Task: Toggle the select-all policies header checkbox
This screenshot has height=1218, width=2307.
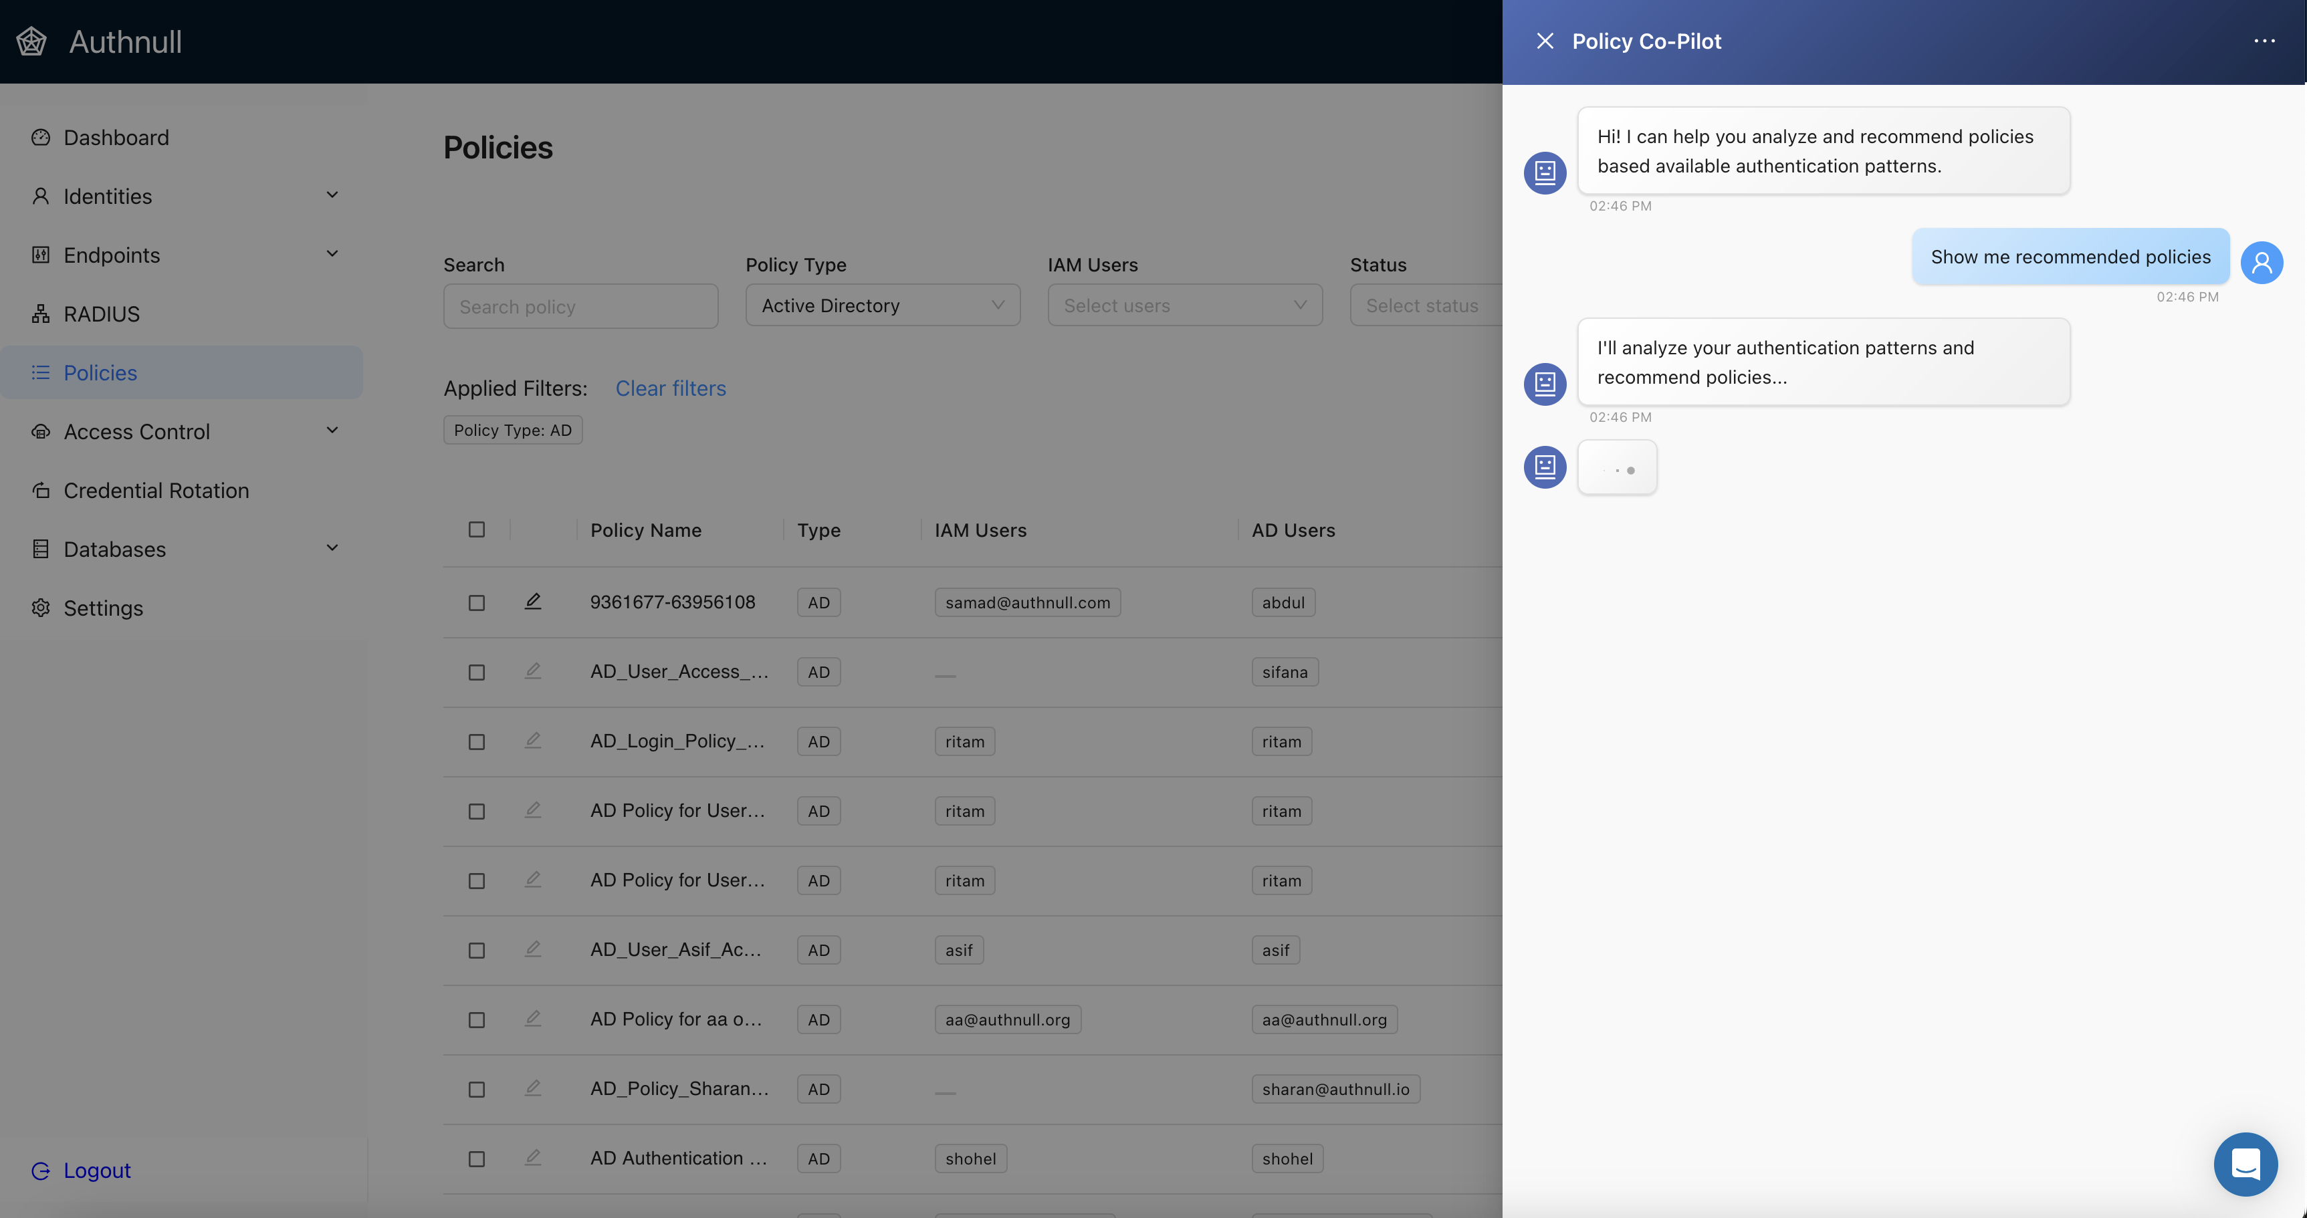Action: [x=476, y=529]
